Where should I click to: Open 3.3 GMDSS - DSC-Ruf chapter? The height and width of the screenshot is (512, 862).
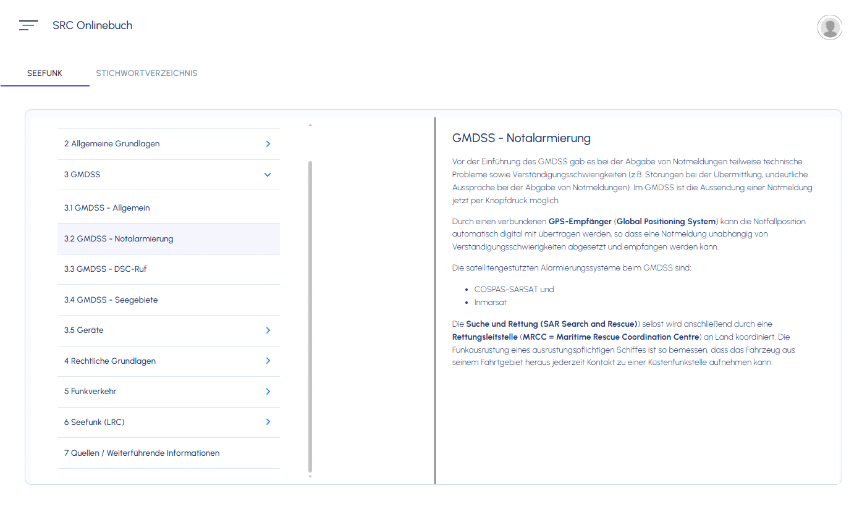(x=106, y=269)
